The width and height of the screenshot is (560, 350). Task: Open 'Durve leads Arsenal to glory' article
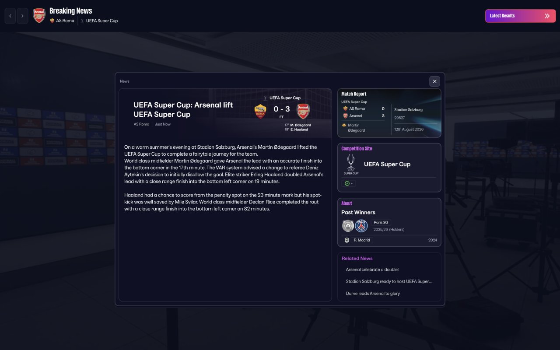click(x=373, y=294)
